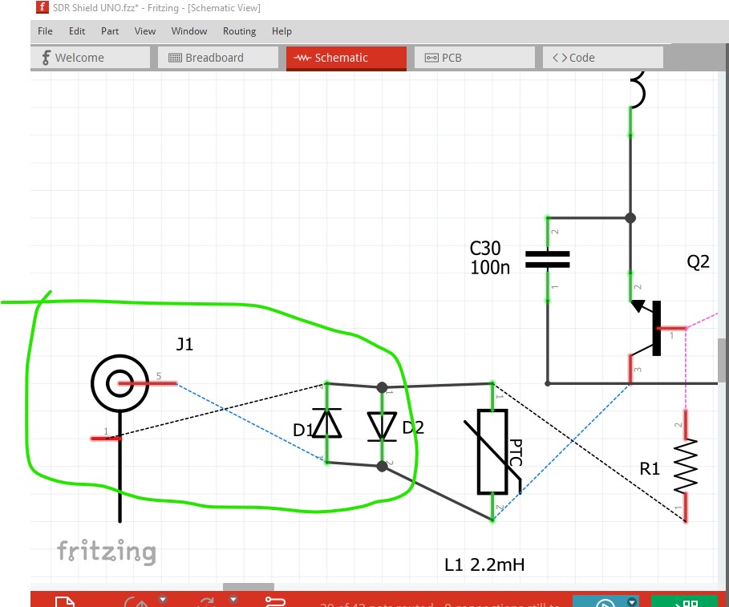Open the View menu
Viewport: 729px width, 607px height.
click(x=145, y=31)
